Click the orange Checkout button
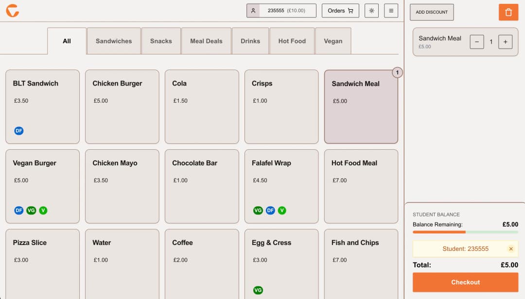The width and height of the screenshot is (525, 299). [465, 282]
